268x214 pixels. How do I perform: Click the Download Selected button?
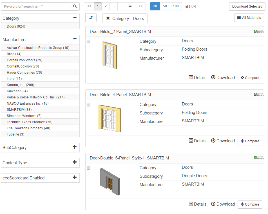point(247,6)
